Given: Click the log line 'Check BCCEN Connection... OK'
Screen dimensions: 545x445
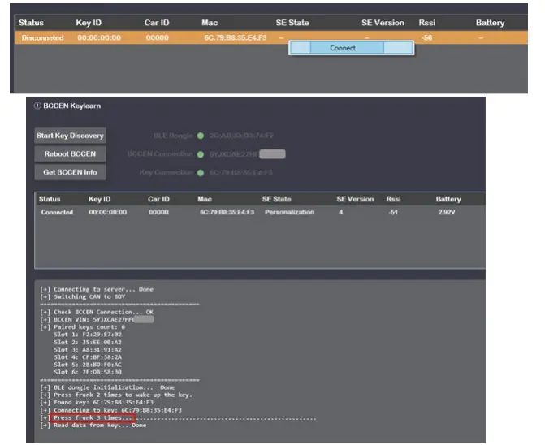Looking at the screenshot, I should [x=97, y=313].
